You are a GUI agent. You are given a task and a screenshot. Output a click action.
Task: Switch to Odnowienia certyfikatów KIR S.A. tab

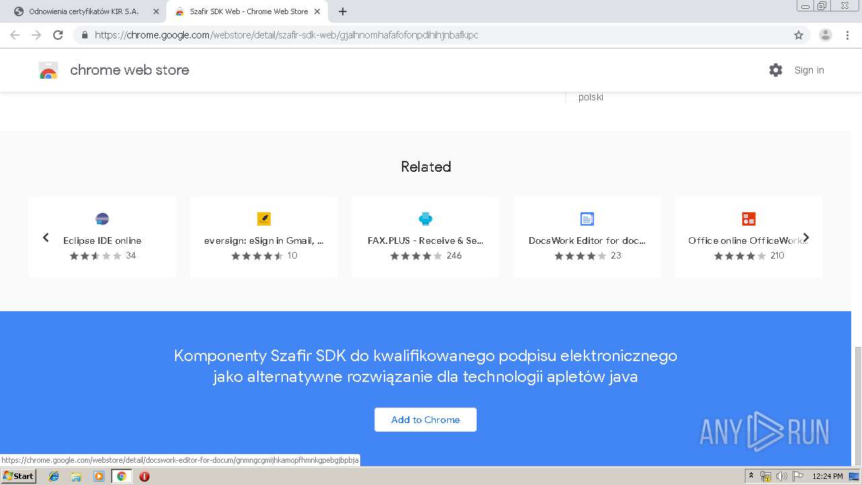[84, 11]
